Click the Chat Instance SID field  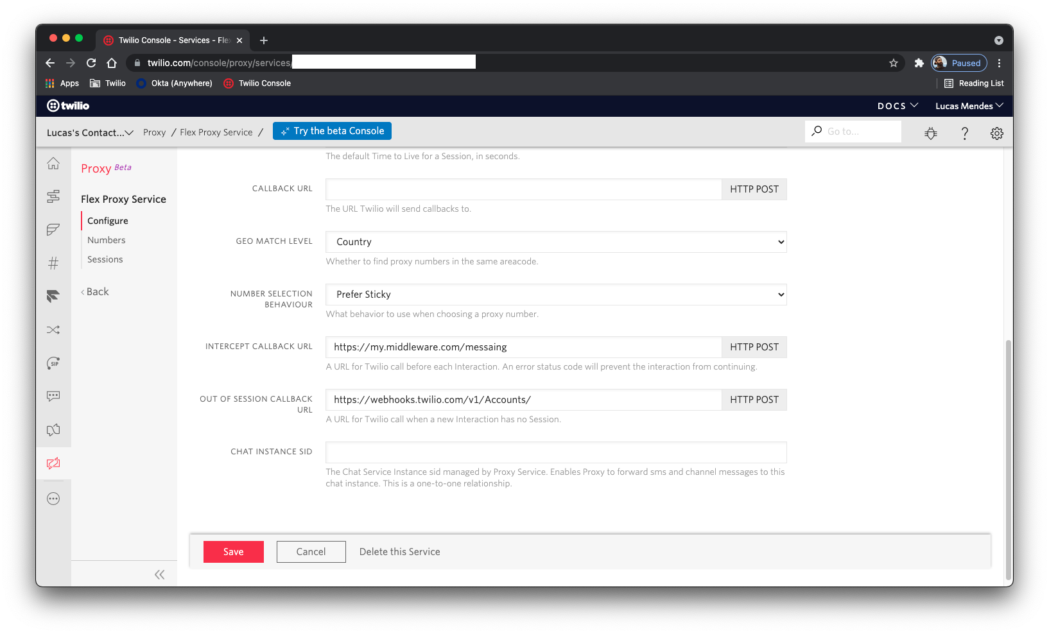pyautogui.click(x=556, y=452)
